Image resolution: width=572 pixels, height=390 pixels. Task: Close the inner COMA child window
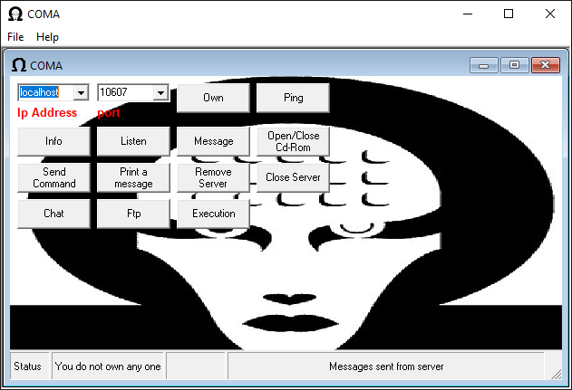(x=545, y=65)
